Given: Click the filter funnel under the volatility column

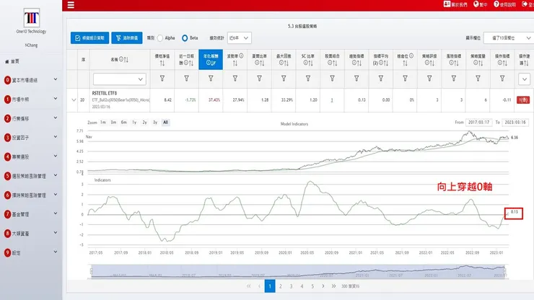Looking at the screenshot, I should 235,79.
